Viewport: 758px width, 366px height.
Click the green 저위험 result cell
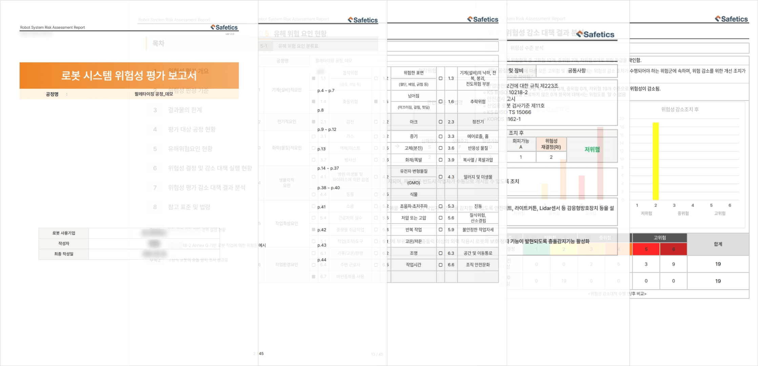[592, 150]
